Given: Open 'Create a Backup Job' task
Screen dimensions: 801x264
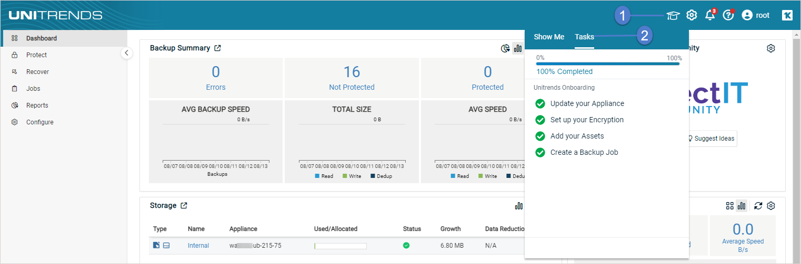Looking at the screenshot, I should click(x=584, y=153).
